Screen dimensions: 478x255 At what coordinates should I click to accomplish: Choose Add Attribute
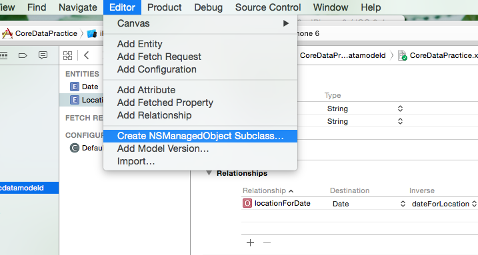coord(200,90)
